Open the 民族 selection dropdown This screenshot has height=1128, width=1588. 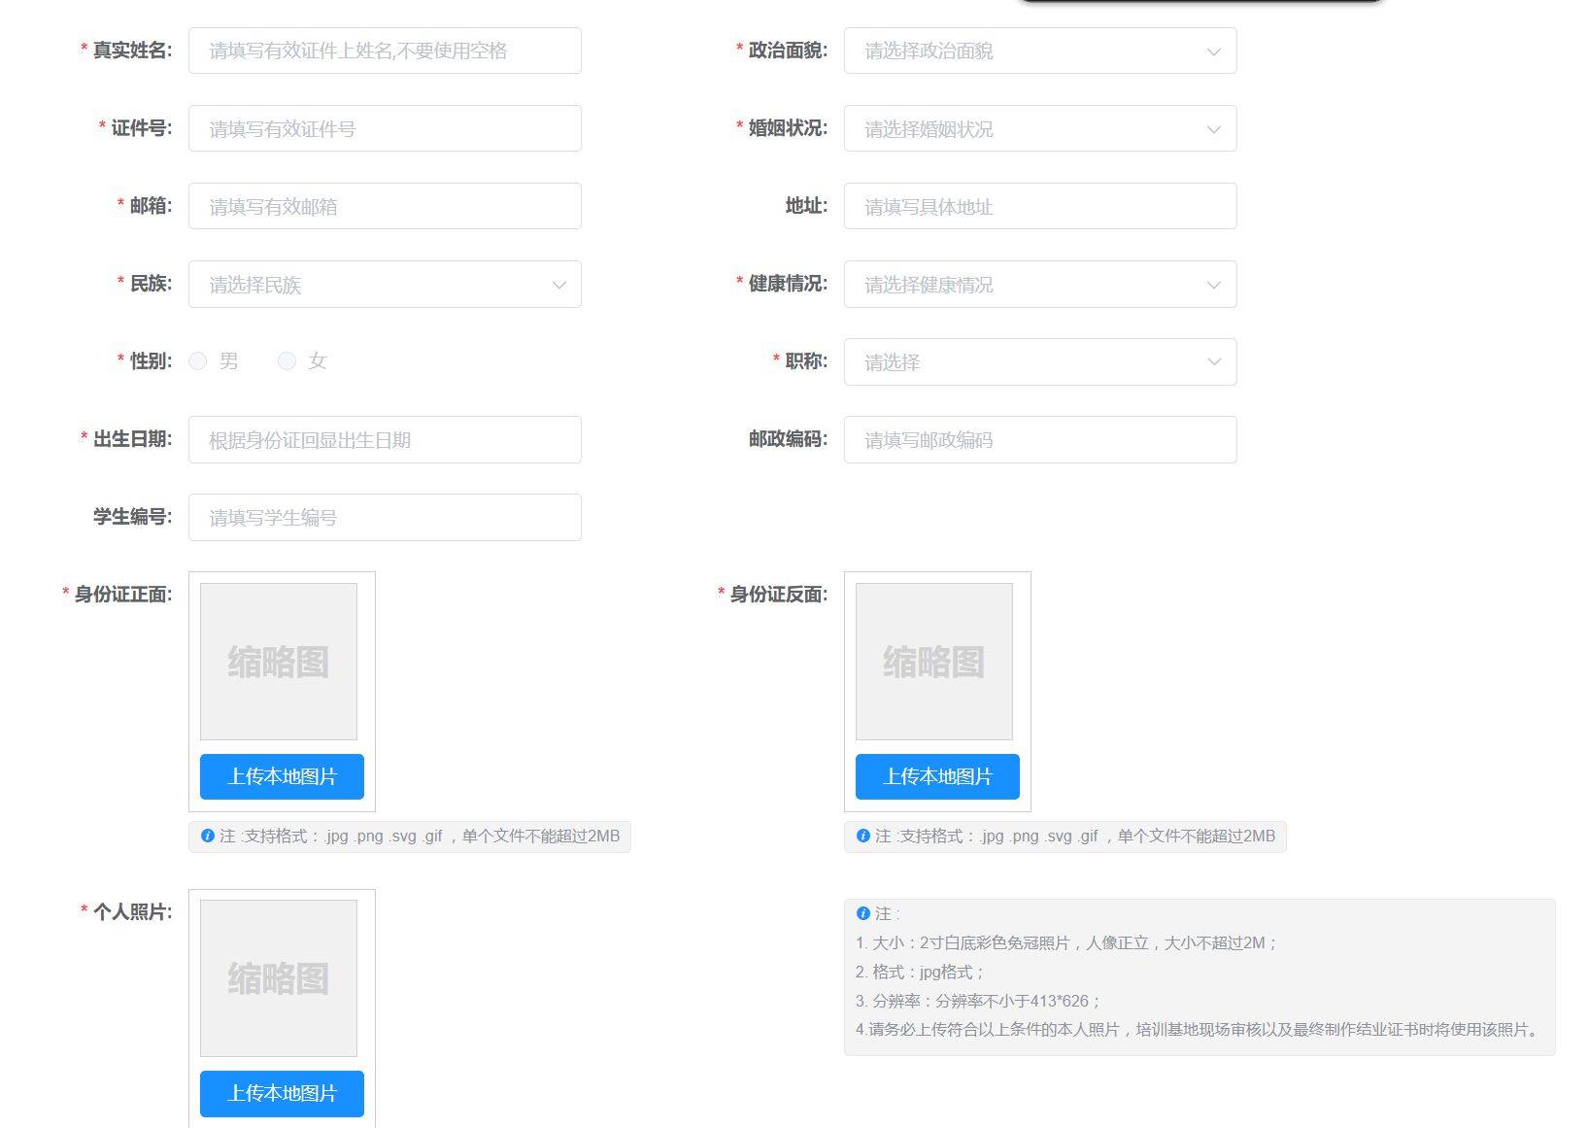tap(385, 284)
